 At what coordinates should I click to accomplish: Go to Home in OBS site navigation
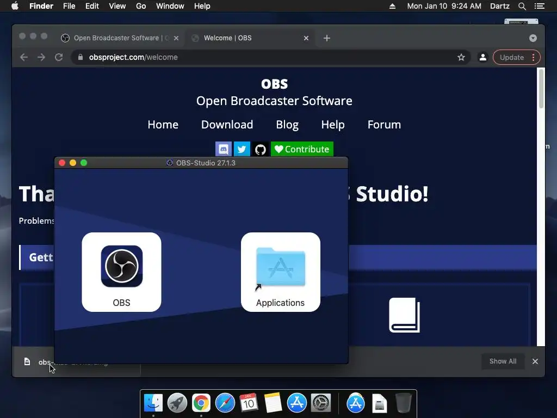163,125
